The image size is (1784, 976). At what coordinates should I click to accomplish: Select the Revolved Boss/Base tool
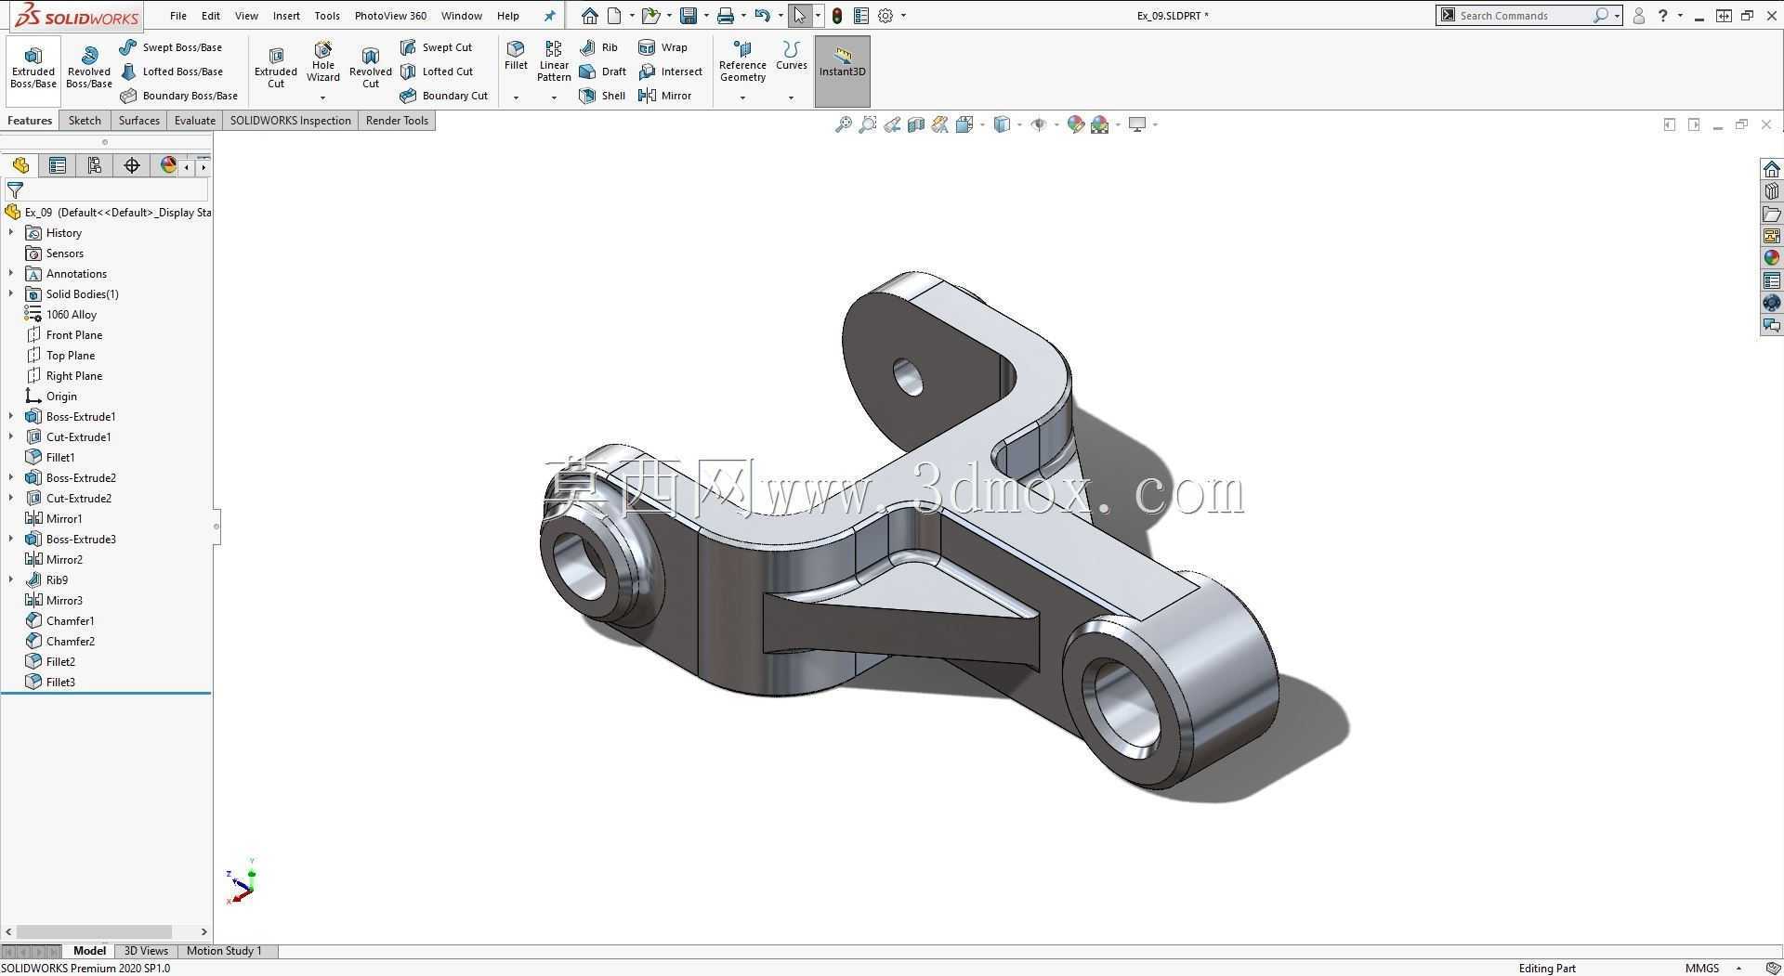click(x=89, y=67)
